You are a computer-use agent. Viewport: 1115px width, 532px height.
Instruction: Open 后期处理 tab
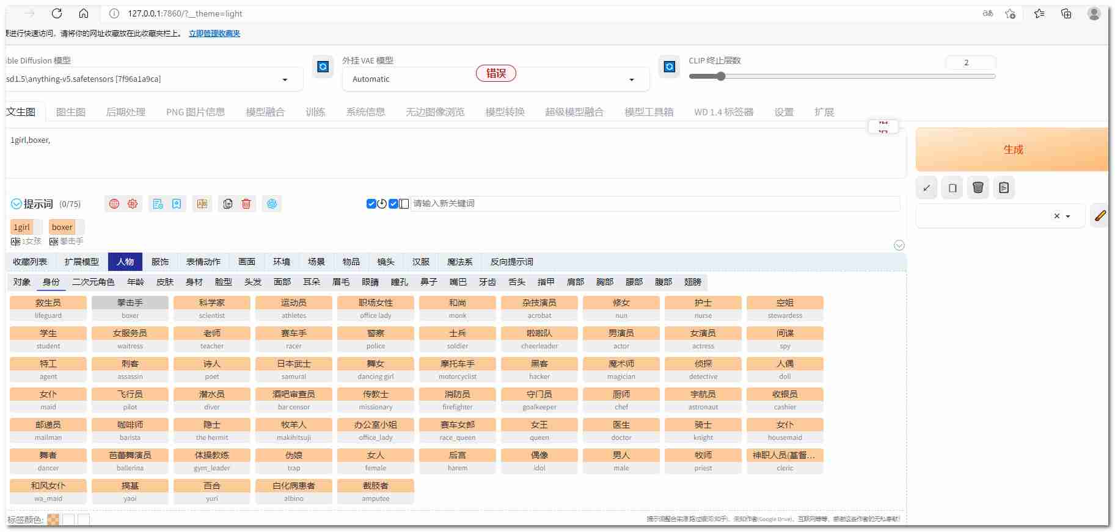coord(126,112)
